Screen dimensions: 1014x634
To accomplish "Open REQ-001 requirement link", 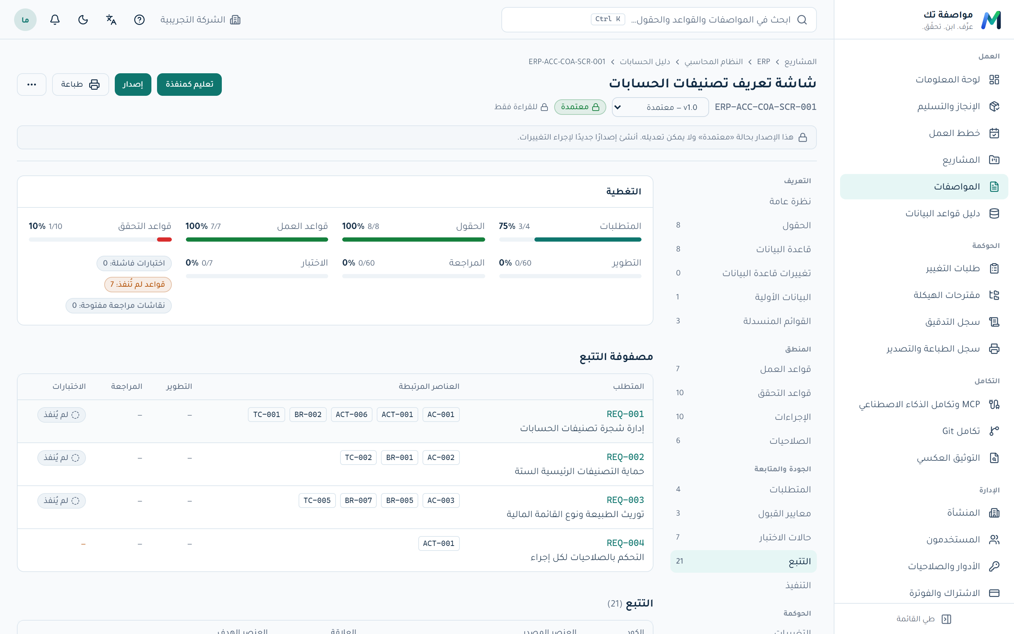I will pos(625,414).
